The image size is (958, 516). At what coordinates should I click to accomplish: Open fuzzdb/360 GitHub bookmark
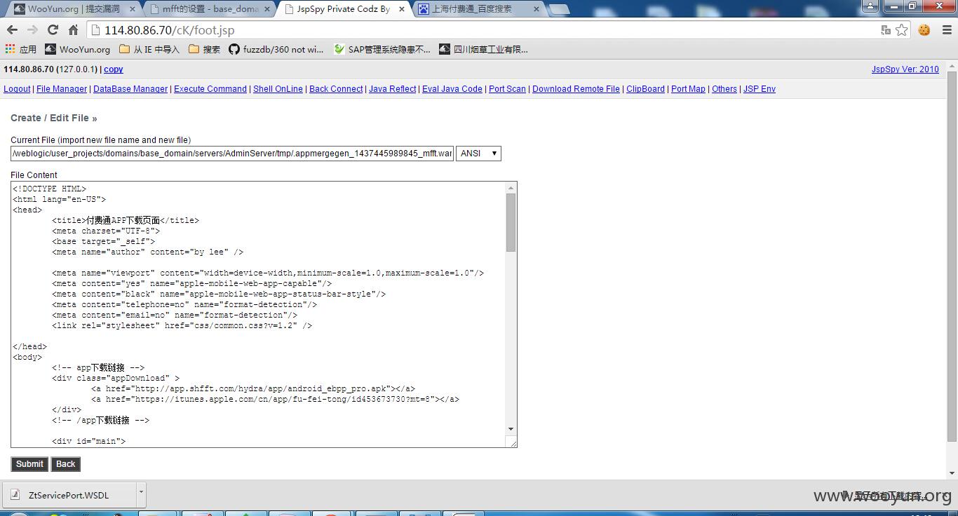[x=276, y=49]
